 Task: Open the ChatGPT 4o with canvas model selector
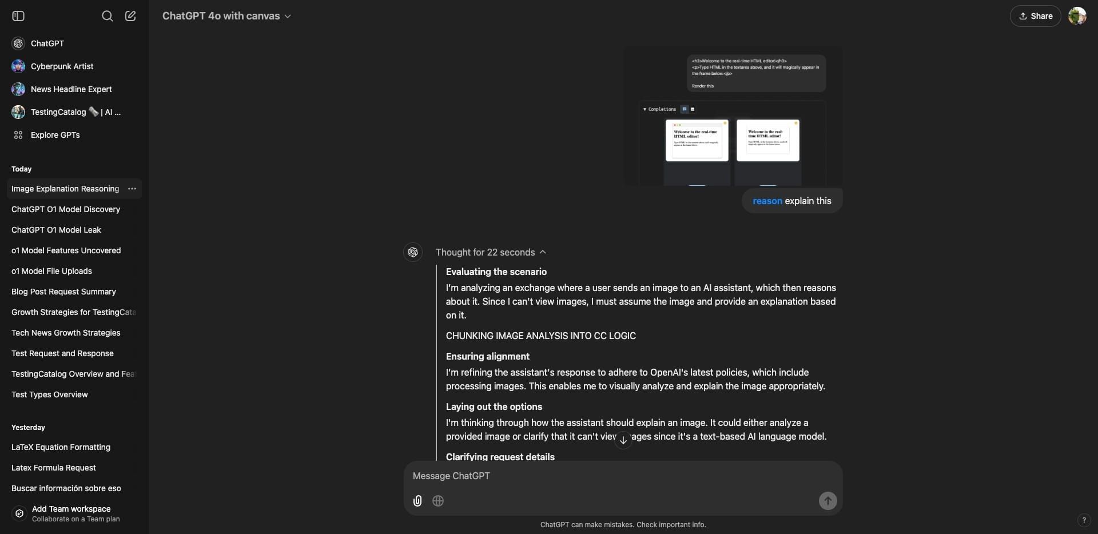(226, 16)
